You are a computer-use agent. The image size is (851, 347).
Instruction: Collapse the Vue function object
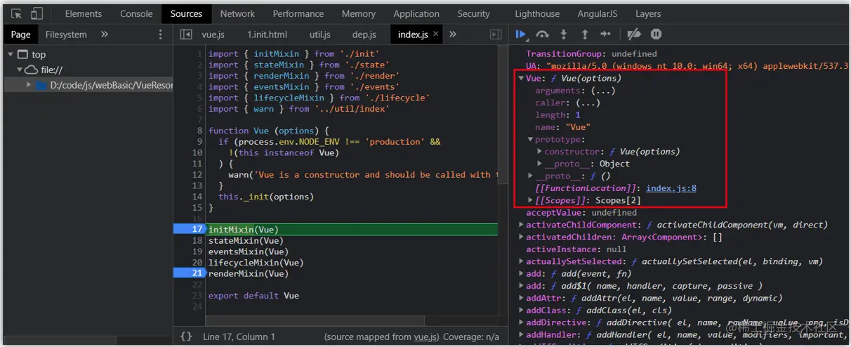click(521, 78)
